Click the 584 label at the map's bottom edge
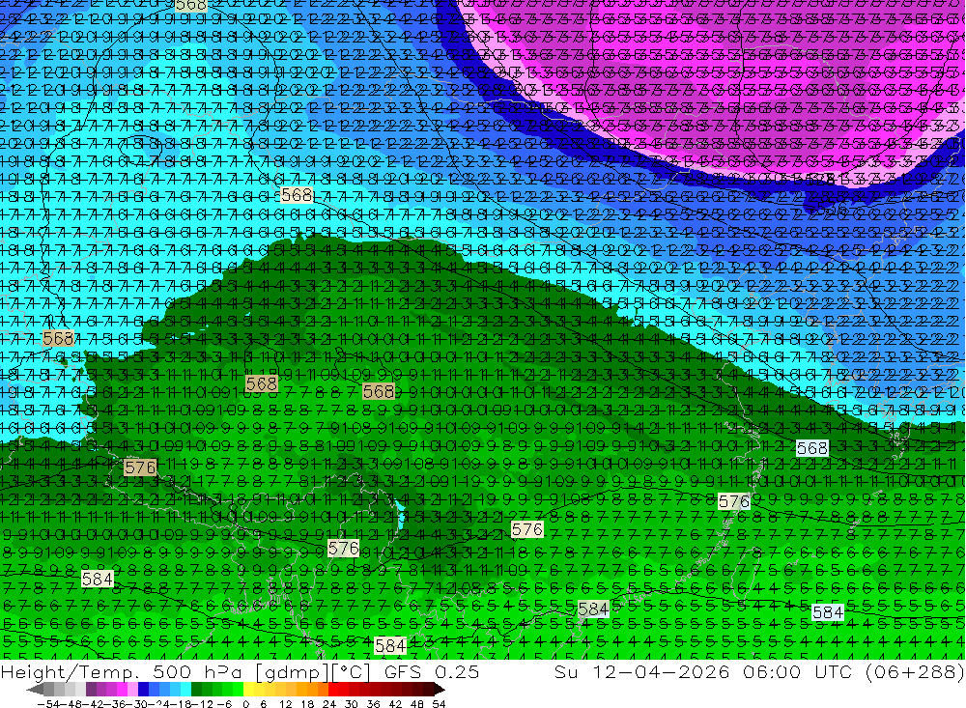The height and width of the screenshot is (708, 966). pyautogui.click(x=390, y=646)
